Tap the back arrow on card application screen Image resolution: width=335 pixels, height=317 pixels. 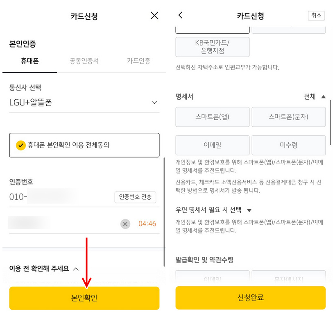[x=181, y=15]
